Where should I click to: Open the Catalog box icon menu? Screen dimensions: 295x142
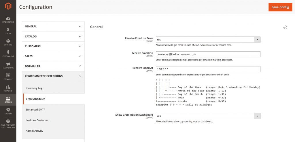pyautogui.click(x=8, y=42)
